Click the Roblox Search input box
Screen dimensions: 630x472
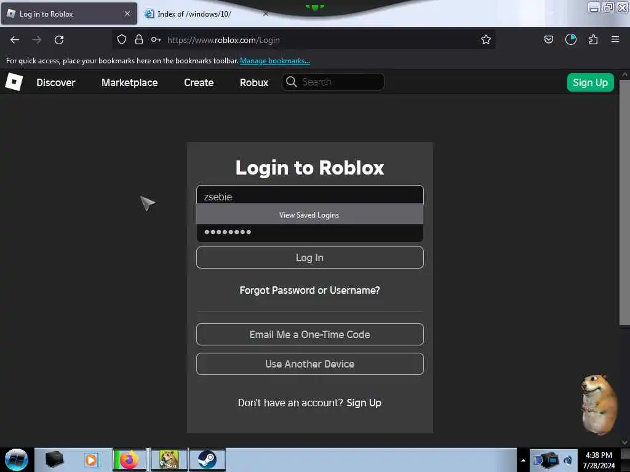point(333,82)
